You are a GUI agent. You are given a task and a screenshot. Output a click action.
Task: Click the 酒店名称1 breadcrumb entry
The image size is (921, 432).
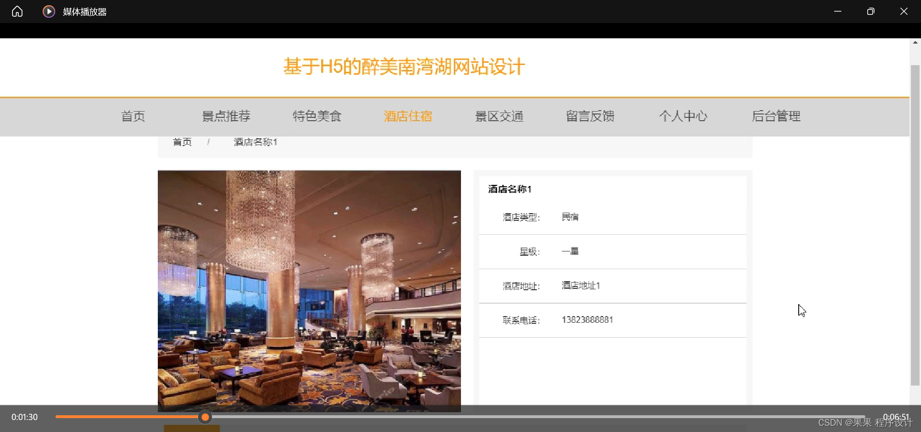click(255, 142)
